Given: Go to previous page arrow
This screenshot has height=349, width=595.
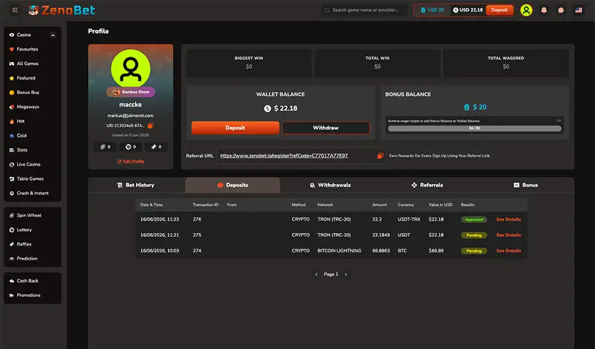Looking at the screenshot, I should click(316, 274).
